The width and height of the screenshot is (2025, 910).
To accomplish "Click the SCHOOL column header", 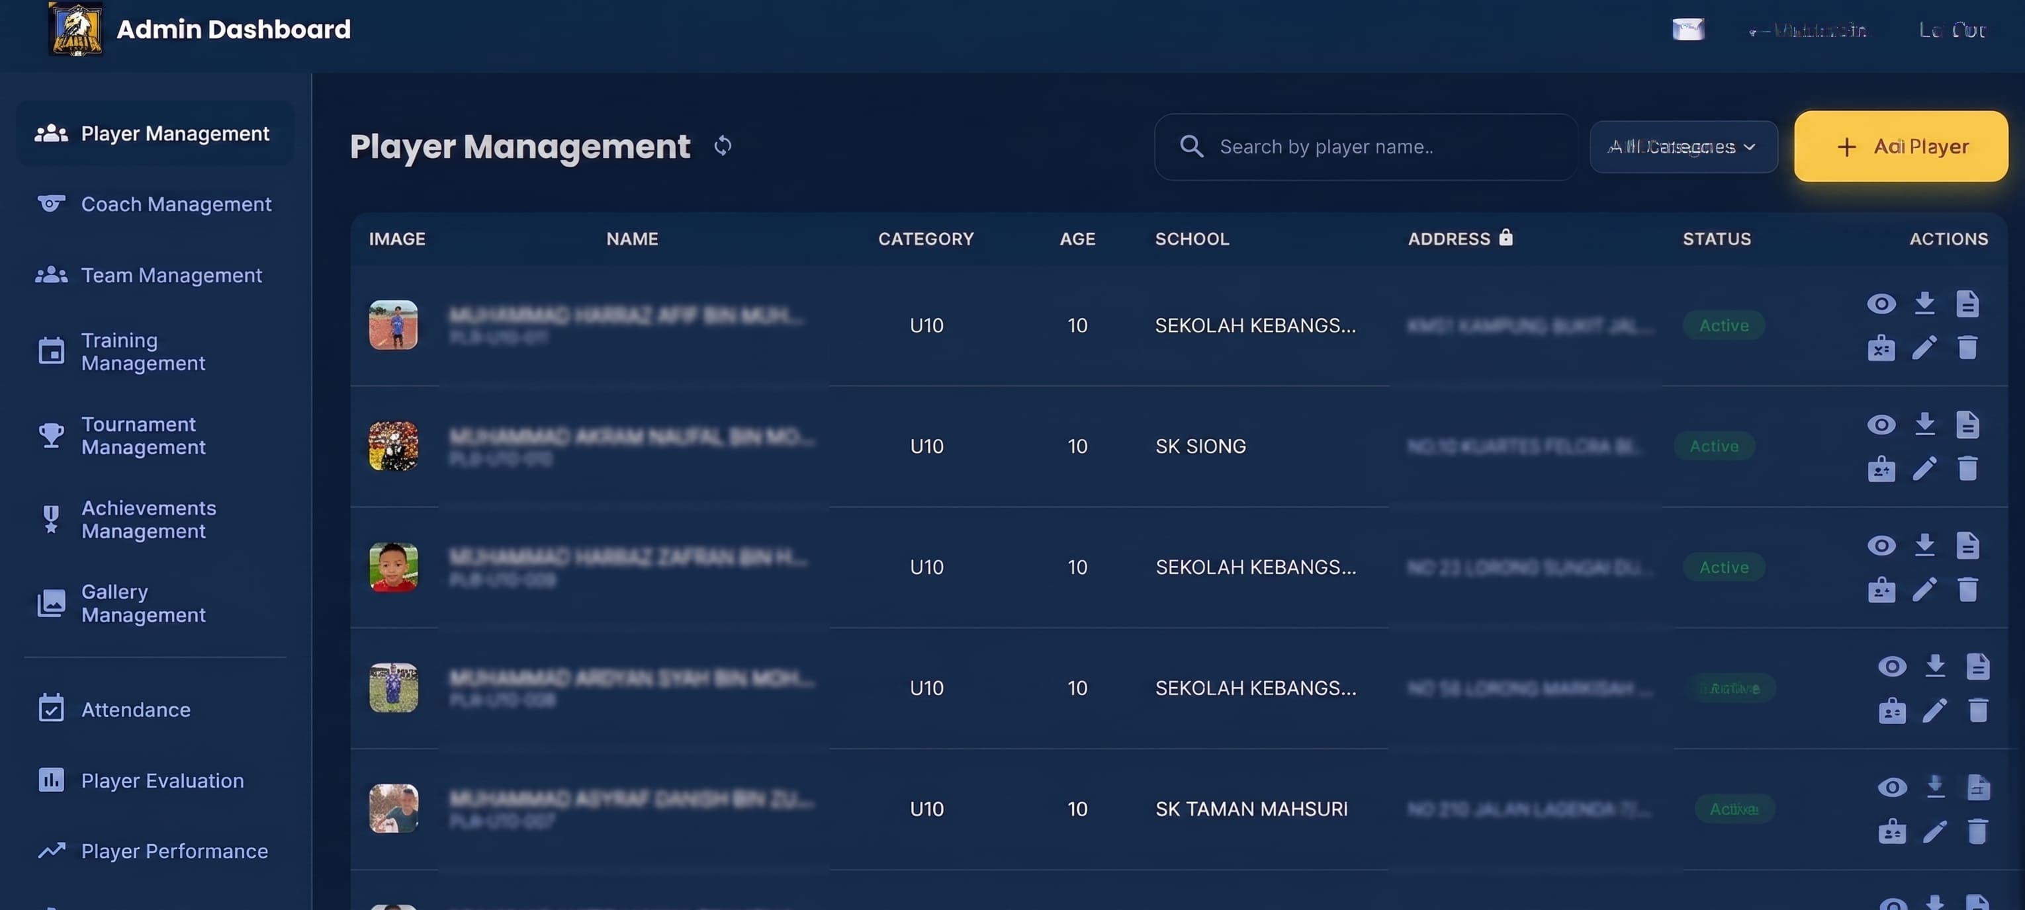I will pos(1192,239).
